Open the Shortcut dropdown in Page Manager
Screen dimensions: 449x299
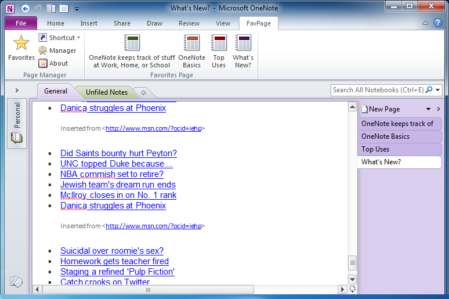click(x=60, y=38)
